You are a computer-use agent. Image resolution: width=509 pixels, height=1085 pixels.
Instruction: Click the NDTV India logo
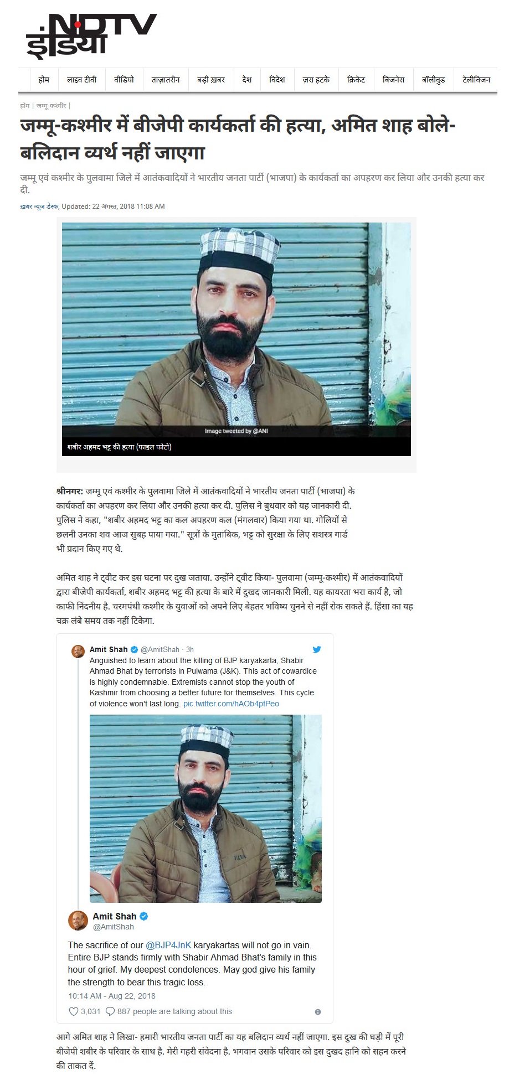tap(91, 34)
